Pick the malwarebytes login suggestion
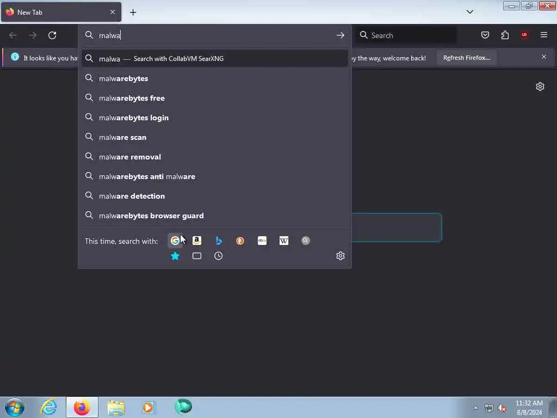Viewport: 557px width, 418px height. click(215, 118)
